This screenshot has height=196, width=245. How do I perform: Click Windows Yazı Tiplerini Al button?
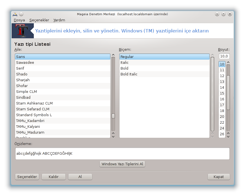[x=122, y=164]
